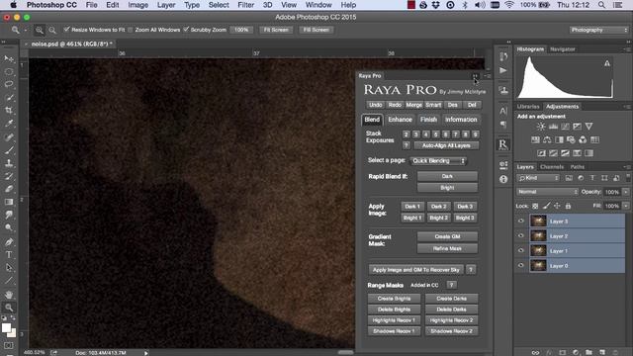
Task: Select the Eyedropper tool
Action: coord(9,124)
